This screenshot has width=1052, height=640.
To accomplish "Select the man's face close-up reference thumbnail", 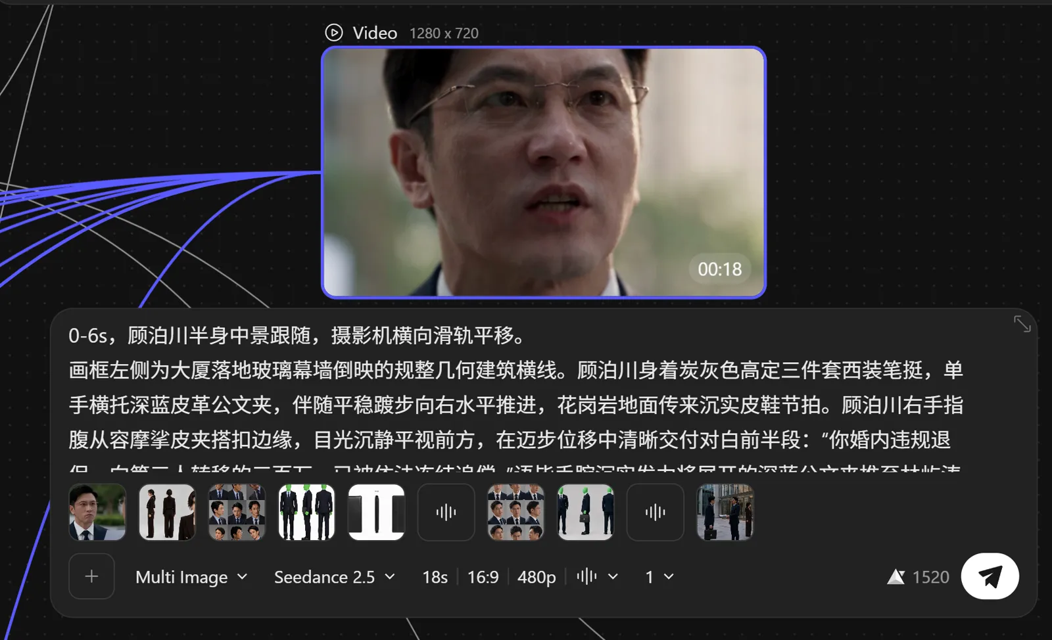I will click(97, 513).
